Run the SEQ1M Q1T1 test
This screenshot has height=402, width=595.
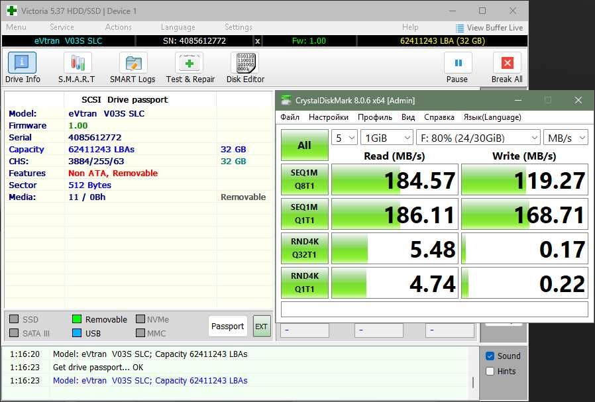(305, 214)
